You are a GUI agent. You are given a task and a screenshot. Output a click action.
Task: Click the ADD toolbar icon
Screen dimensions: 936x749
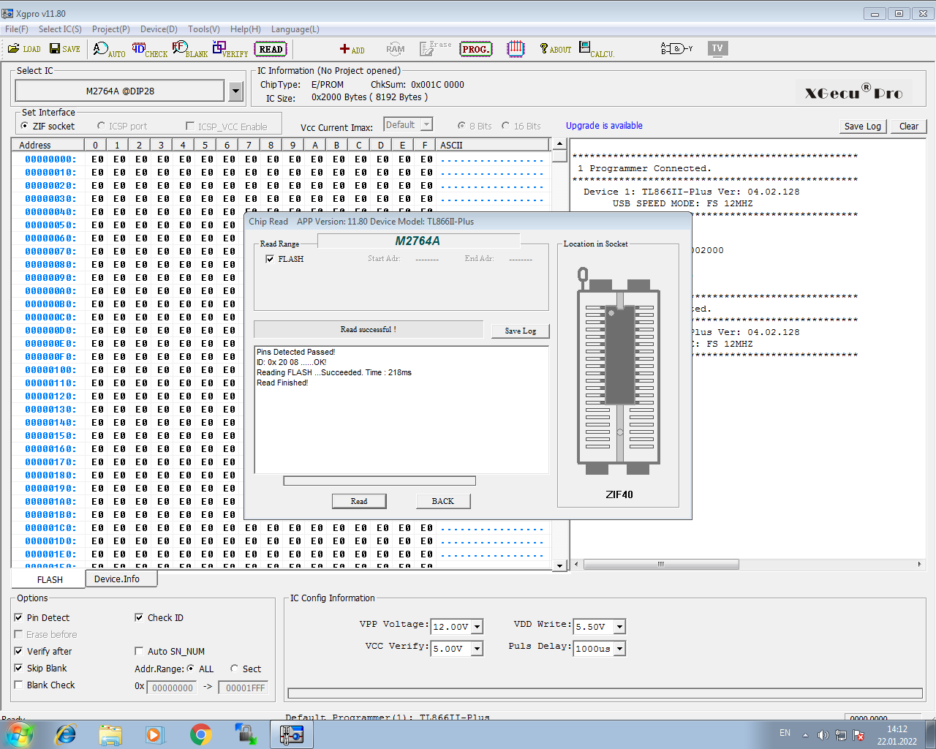pos(352,49)
